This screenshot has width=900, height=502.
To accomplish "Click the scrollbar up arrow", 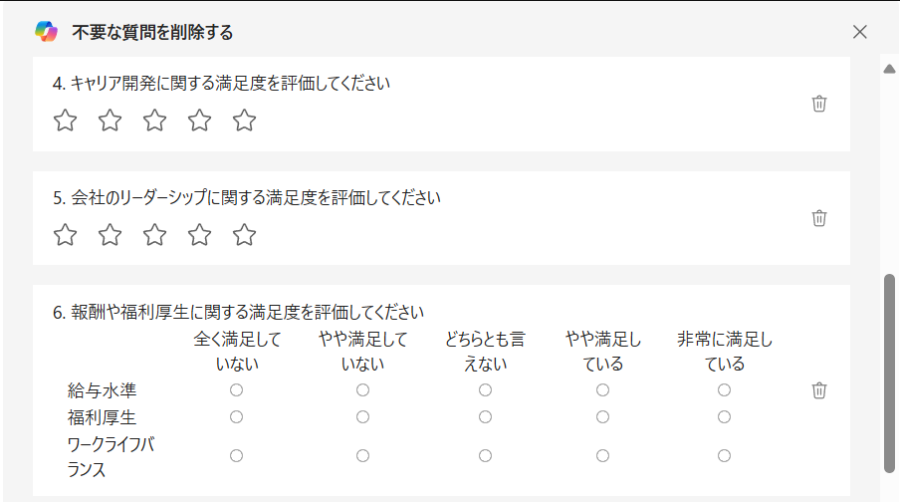I will [890, 69].
